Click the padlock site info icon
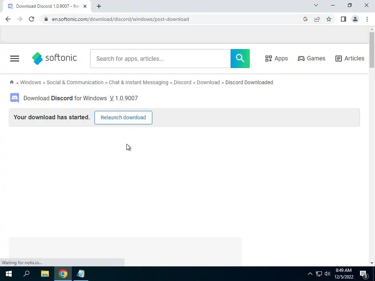The height and width of the screenshot is (281, 375). 46,19
